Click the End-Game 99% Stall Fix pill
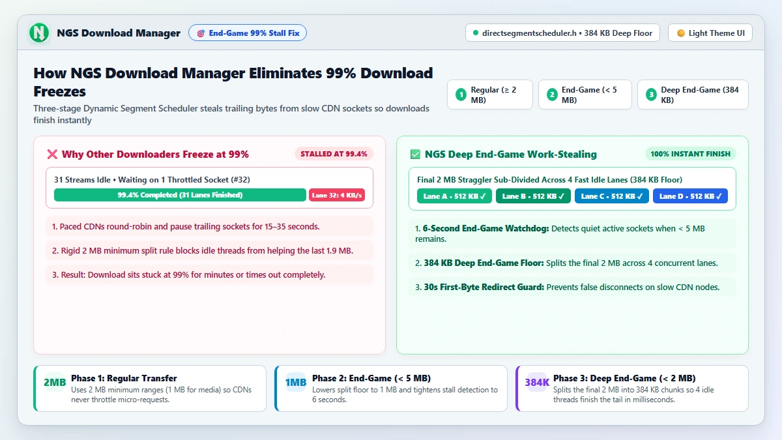The image size is (782, 440). click(x=248, y=33)
